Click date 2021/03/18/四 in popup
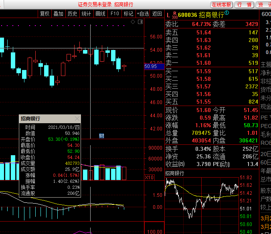The width and height of the screenshot is (271, 234). 64,127
